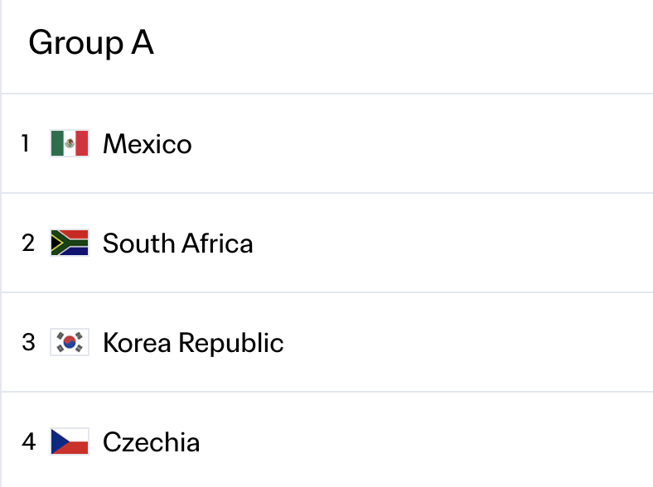Viewport: 653px width, 487px height.
Task: Click the Korea Republic flag icon
Action: [x=70, y=342]
